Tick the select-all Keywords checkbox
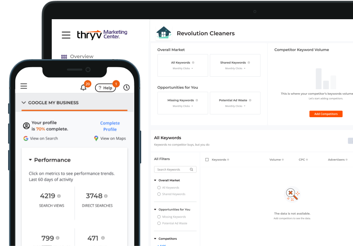This screenshot has width=353, height=246. tap(207, 160)
